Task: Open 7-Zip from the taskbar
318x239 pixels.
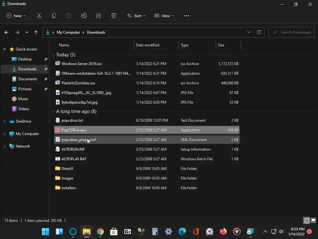Action: (128, 232)
